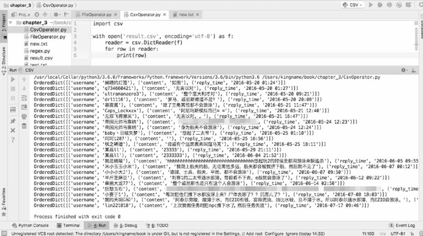Toggle scroll to end icon in Run panel
The image size is (423, 236).
pos(24,107)
